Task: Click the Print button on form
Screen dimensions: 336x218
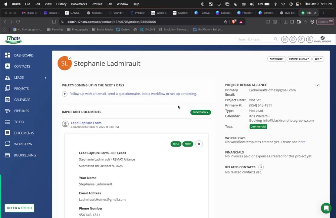Action: coord(187,144)
